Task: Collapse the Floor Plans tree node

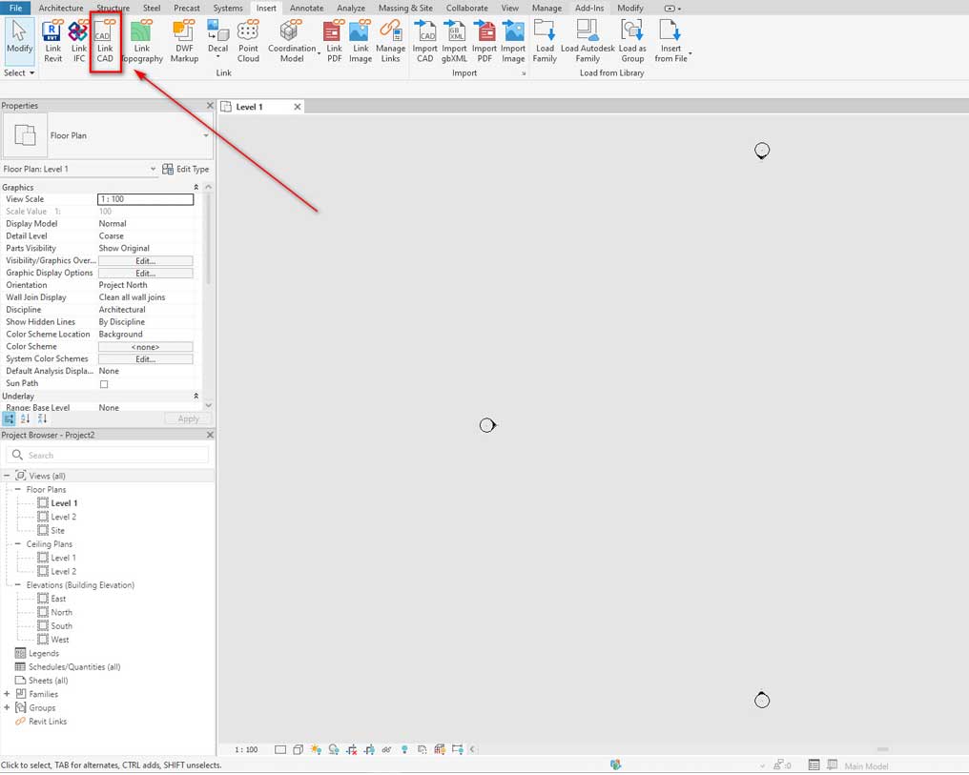Action: coord(17,489)
